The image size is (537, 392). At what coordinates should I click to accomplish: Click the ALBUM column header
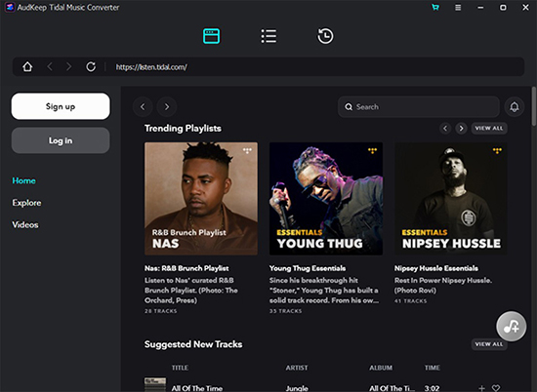click(x=381, y=368)
